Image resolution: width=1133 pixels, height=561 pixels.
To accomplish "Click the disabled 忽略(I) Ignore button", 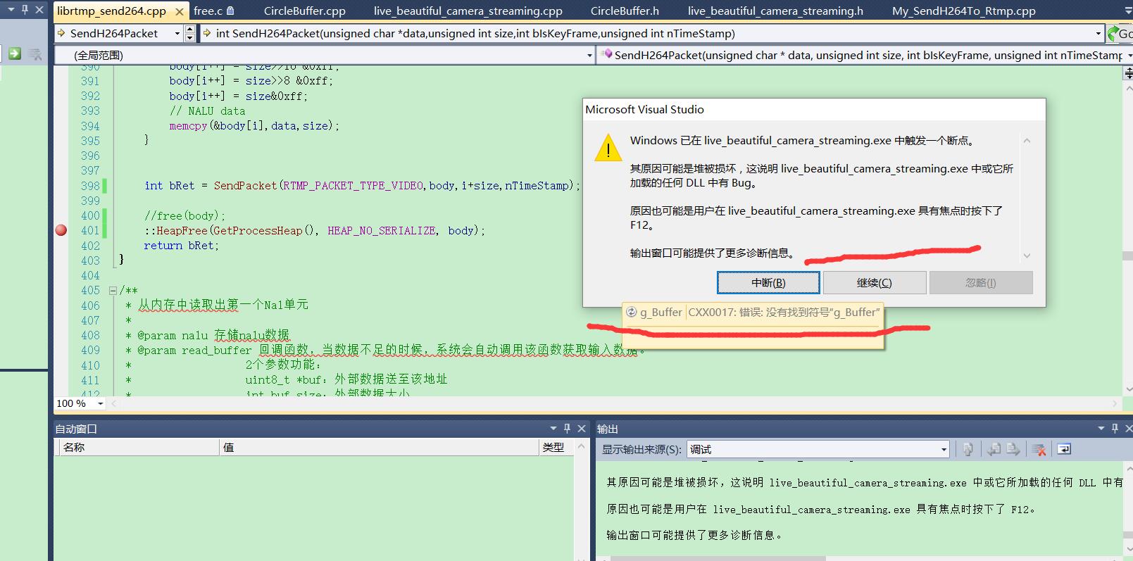I will coord(981,282).
